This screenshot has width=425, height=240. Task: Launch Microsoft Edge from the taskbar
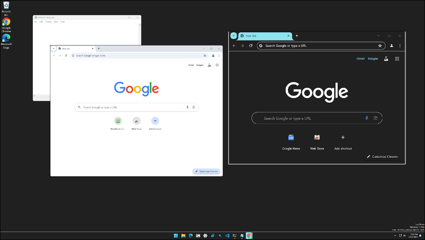(x=191, y=235)
